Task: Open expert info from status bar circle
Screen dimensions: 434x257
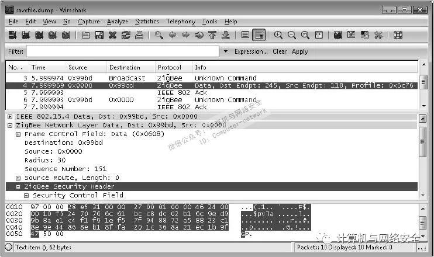Action: click(x=9, y=246)
